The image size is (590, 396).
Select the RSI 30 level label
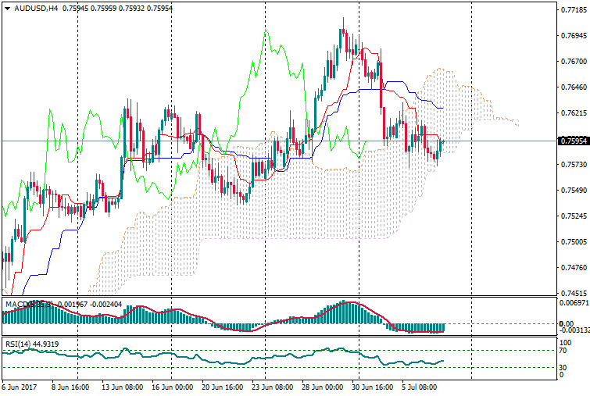click(561, 367)
